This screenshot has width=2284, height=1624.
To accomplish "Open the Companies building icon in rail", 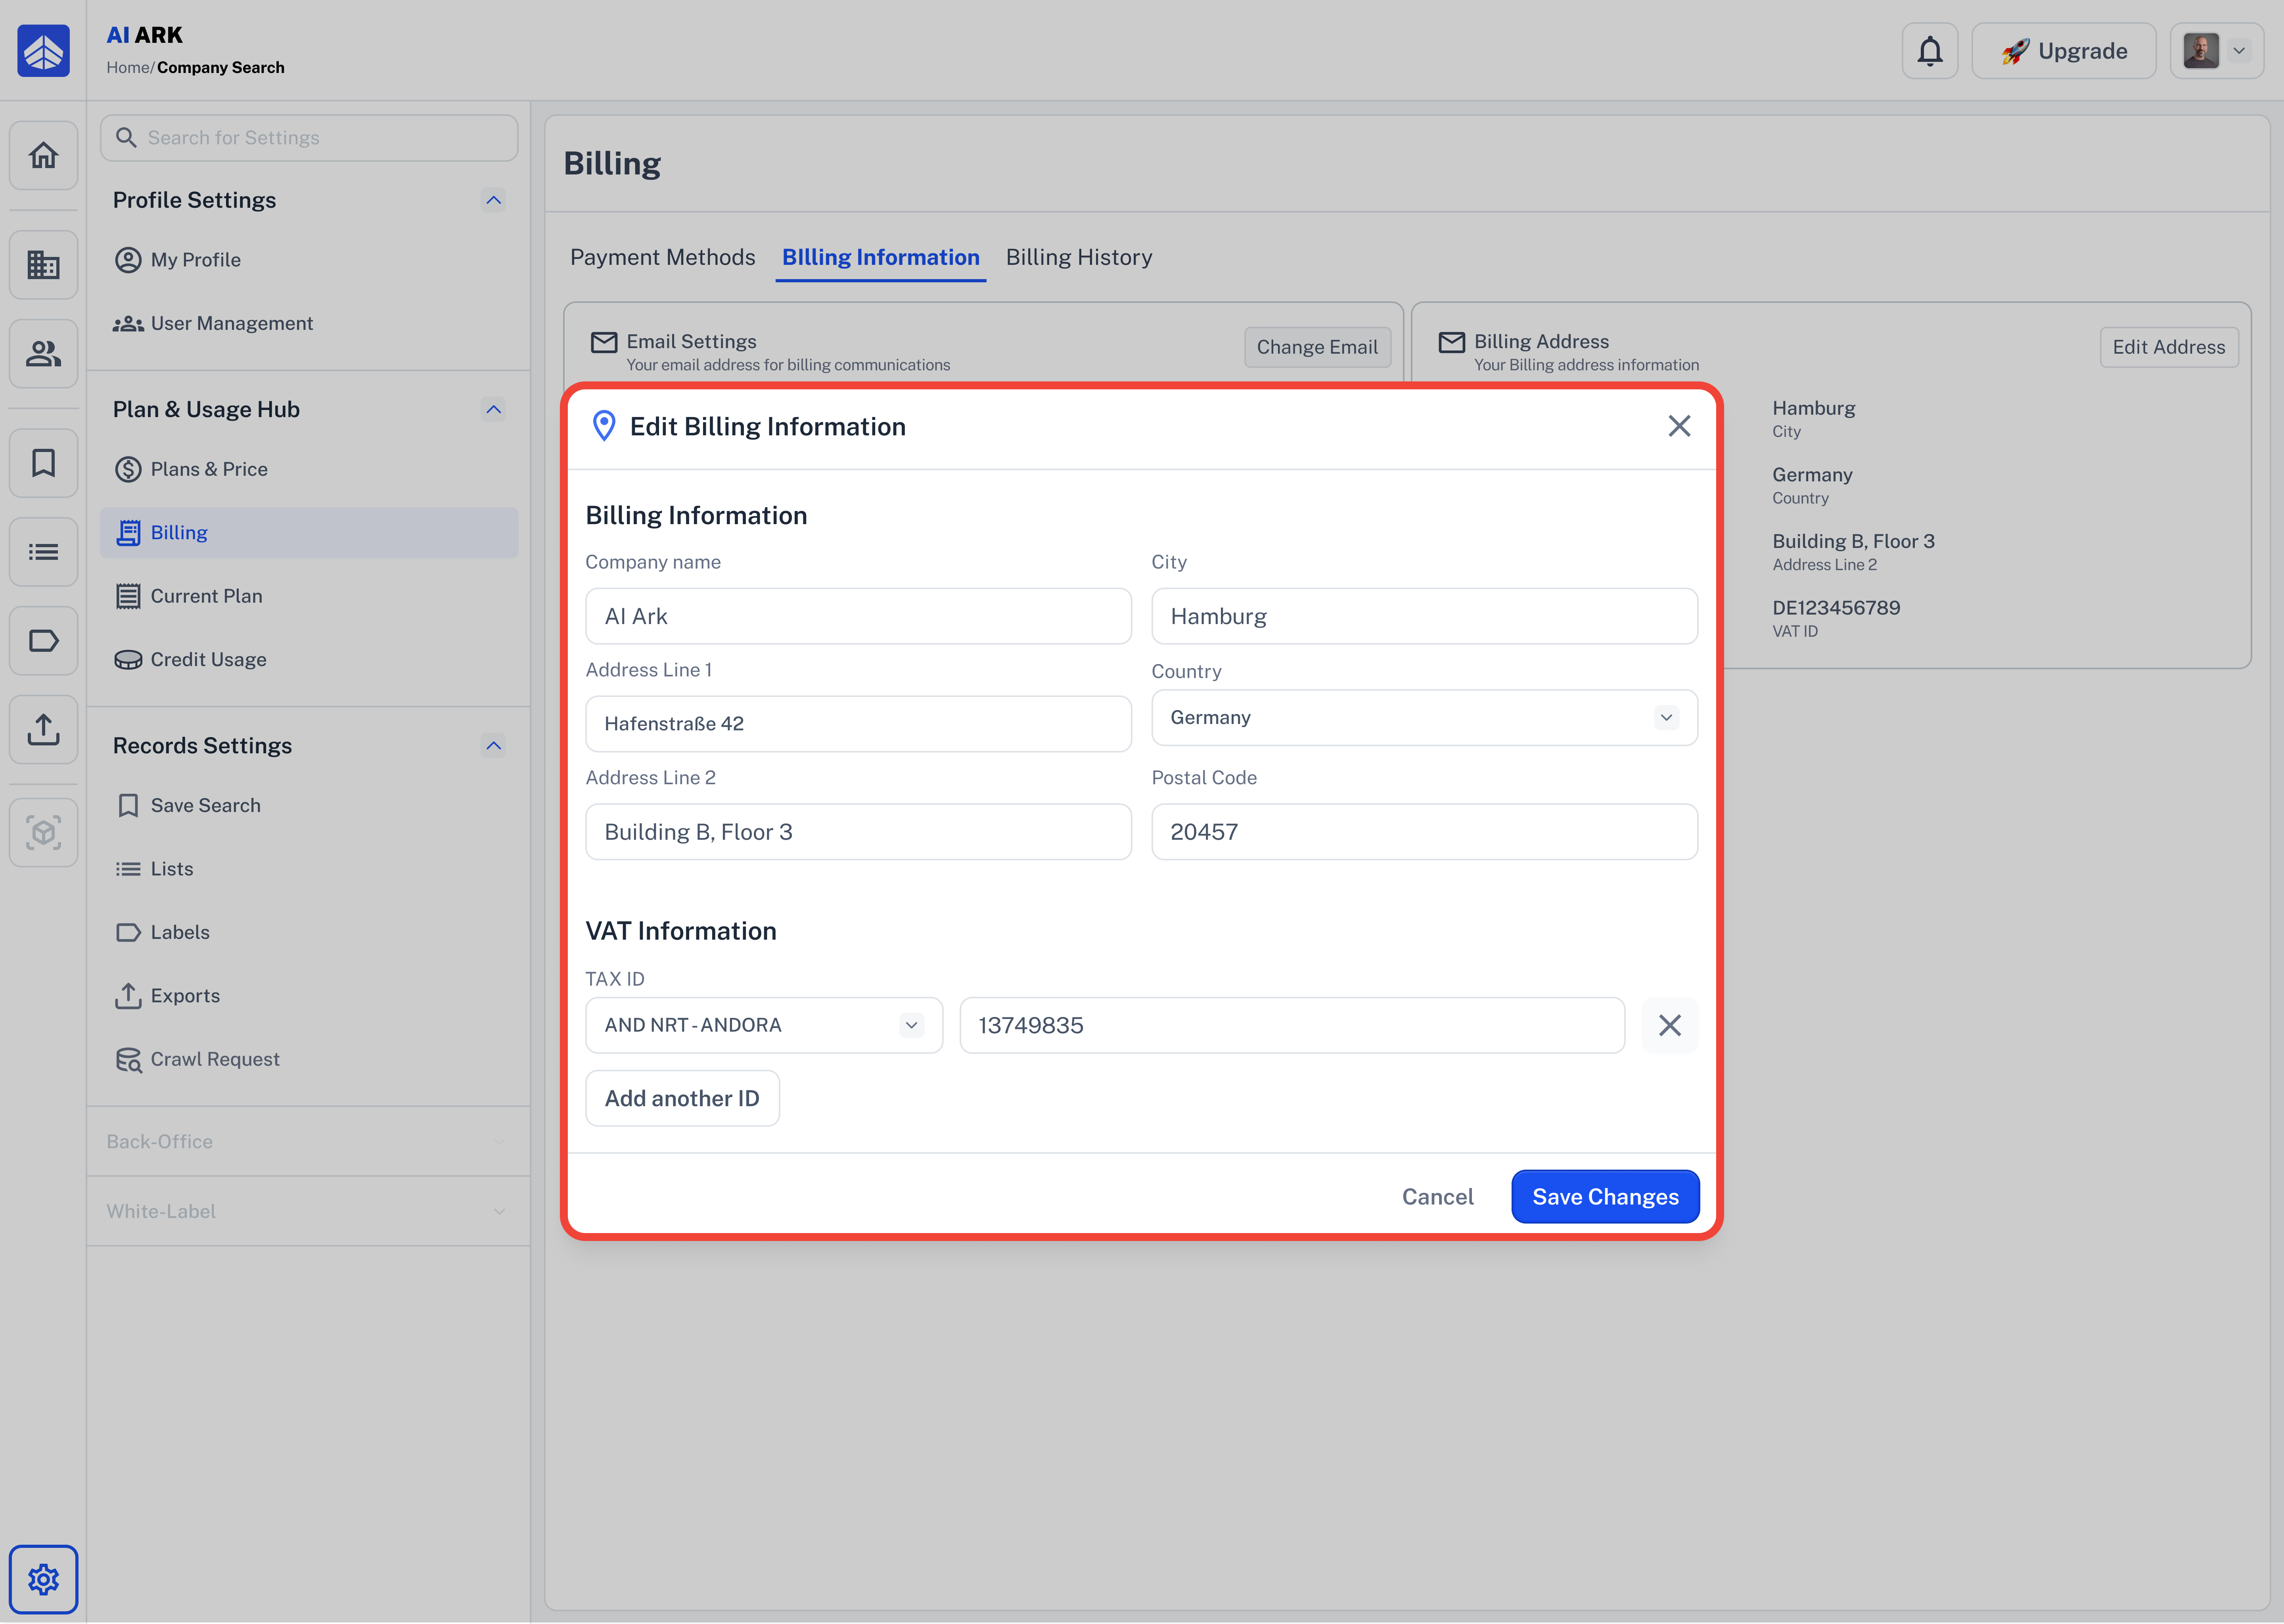I will click(43, 265).
